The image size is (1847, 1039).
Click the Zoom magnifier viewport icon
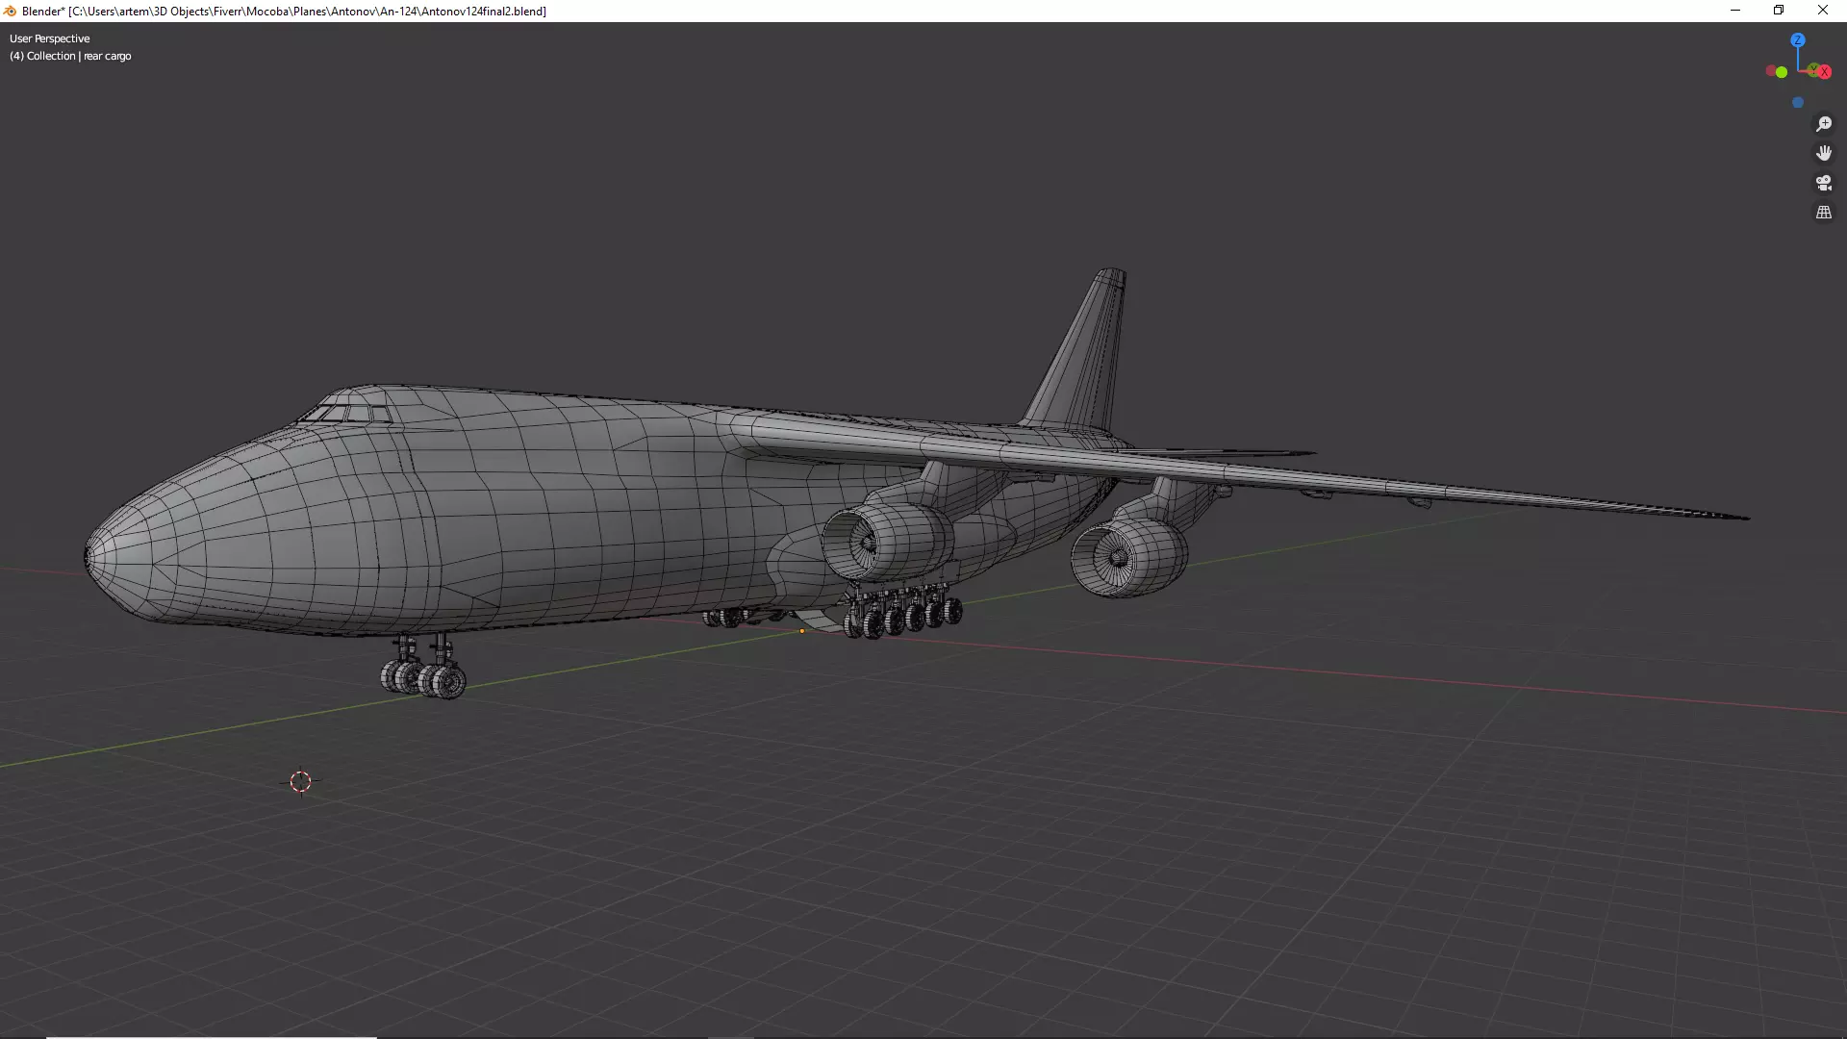pos(1823,124)
